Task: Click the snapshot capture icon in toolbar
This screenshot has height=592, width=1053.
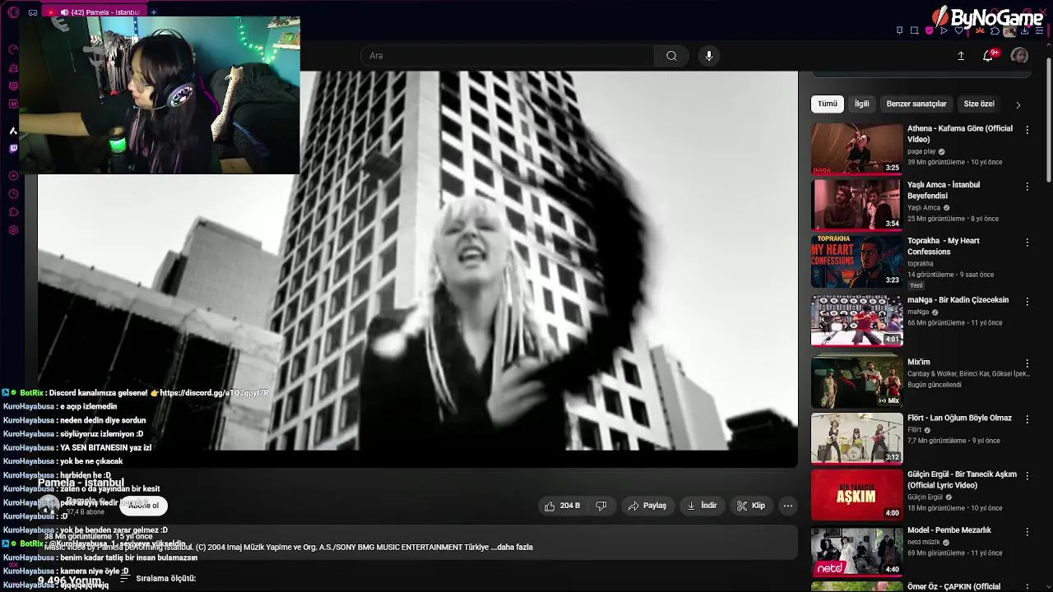Action: 914,30
